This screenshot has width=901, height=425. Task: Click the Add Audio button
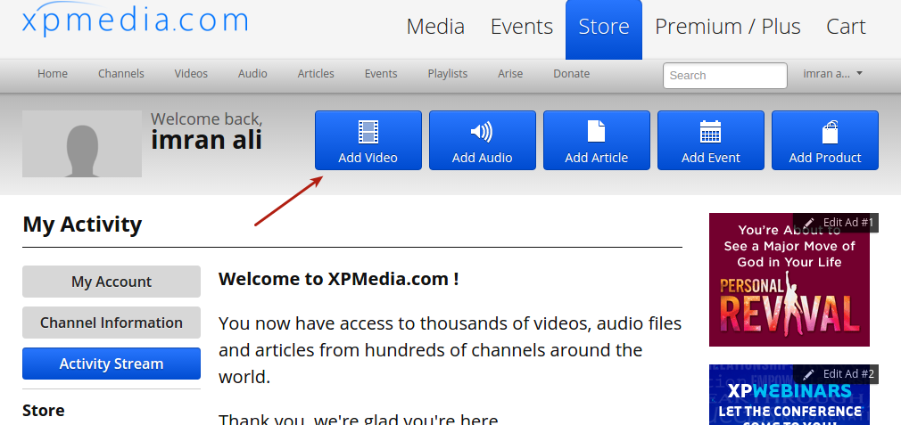pyautogui.click(x=483, y=141)
